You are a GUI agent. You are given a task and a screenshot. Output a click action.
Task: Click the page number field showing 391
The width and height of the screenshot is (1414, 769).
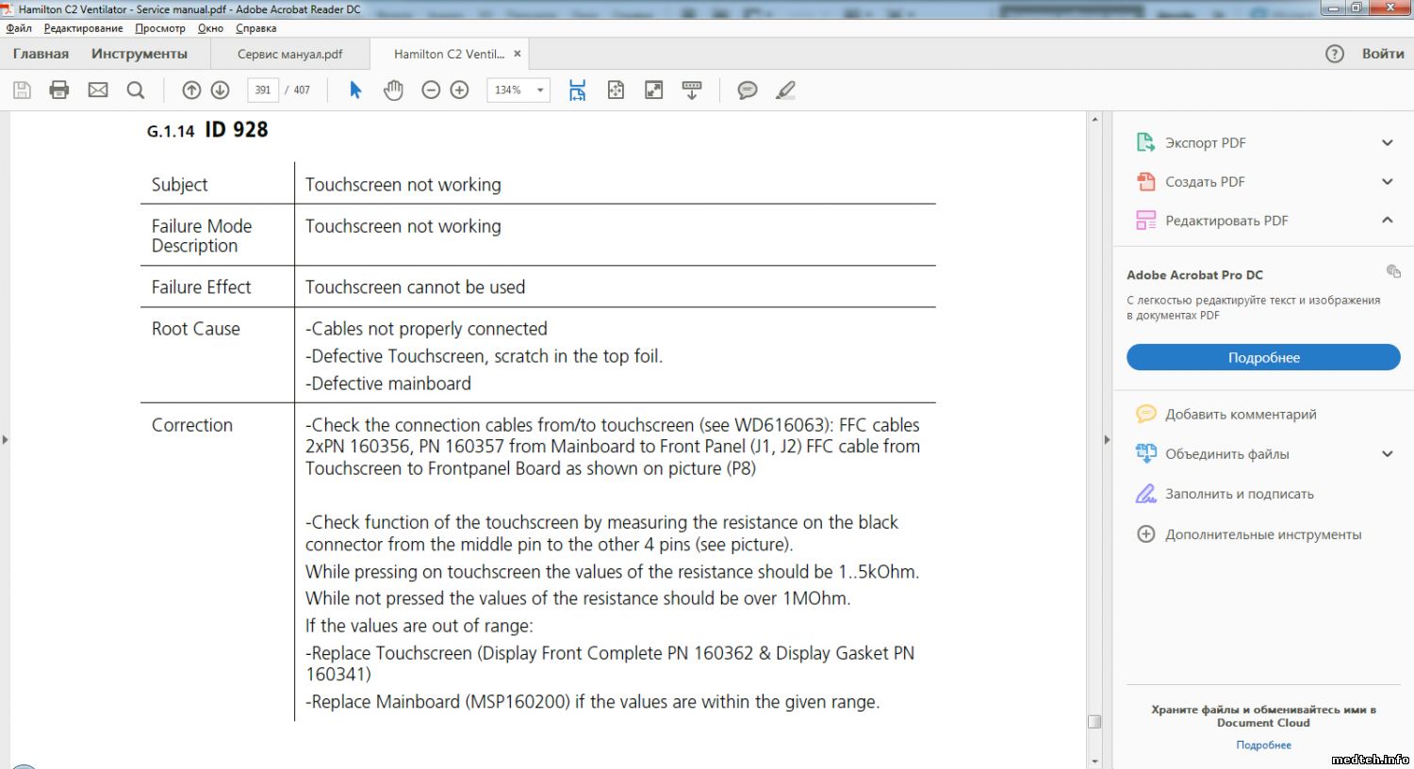point(263,90)
